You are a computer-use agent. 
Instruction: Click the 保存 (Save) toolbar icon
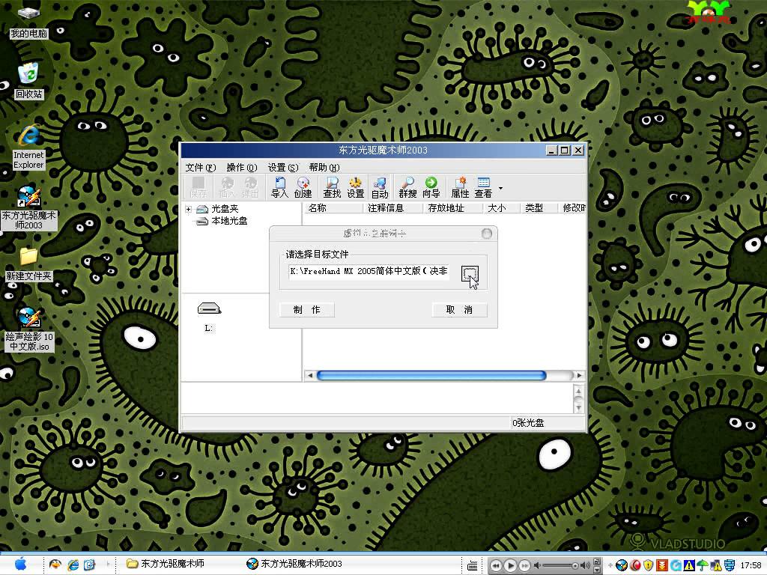[198, 188]
